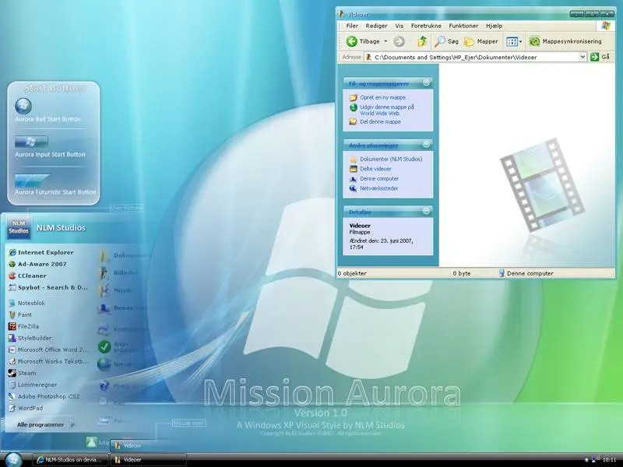Open Søg search magnifier in toolbar
The image size is (623, 467).
tap(446, 41)
